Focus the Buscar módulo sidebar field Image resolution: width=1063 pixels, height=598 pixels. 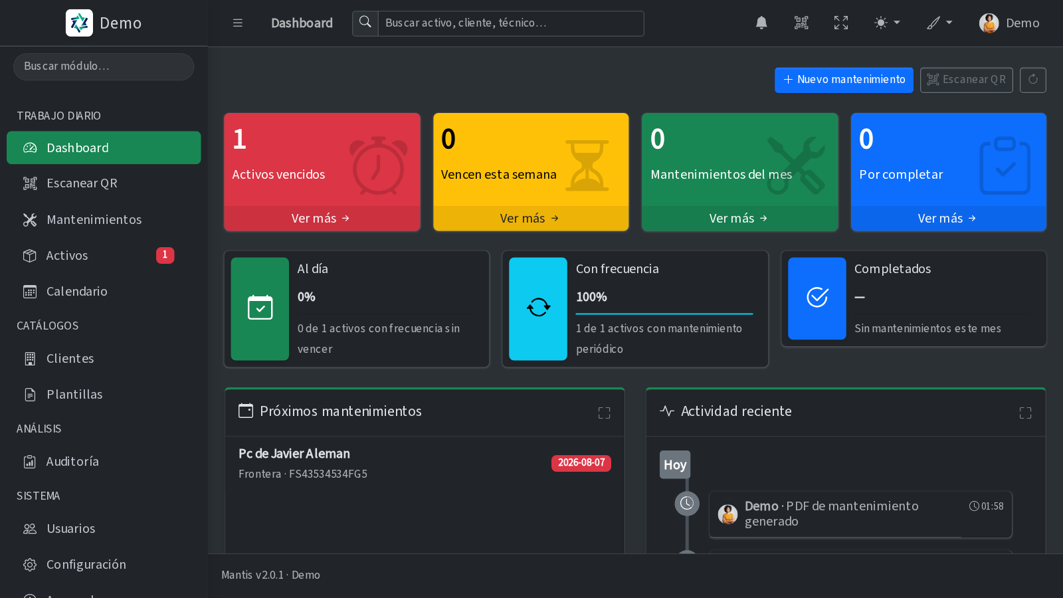pos(104,66)
